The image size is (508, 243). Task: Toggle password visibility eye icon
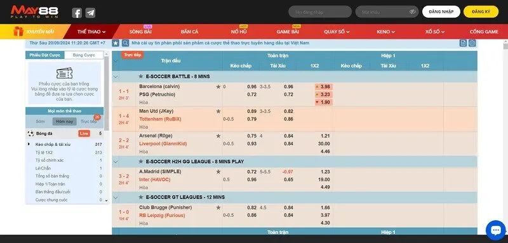(x=412, y=11)
